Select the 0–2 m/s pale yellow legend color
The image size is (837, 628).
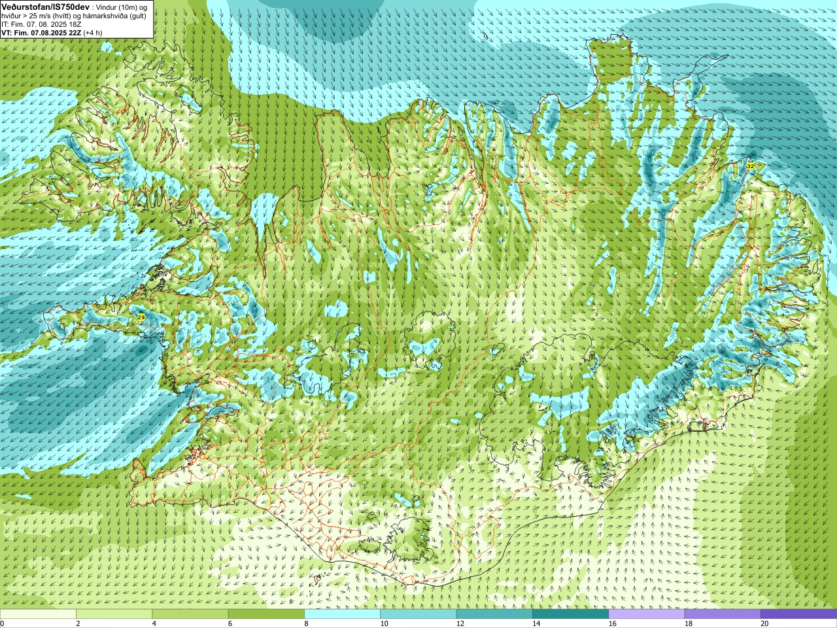click(38, 614)
